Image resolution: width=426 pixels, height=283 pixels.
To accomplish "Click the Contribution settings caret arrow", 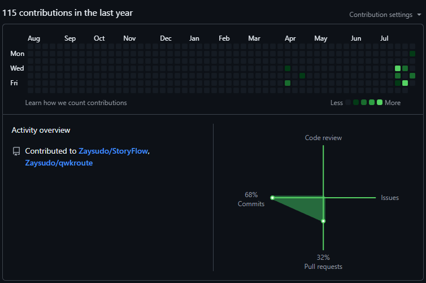I will point(419,15).
